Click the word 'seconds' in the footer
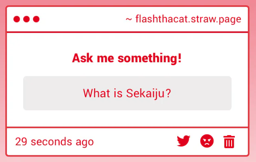This screenshot has height=162, width=256. 51,142
